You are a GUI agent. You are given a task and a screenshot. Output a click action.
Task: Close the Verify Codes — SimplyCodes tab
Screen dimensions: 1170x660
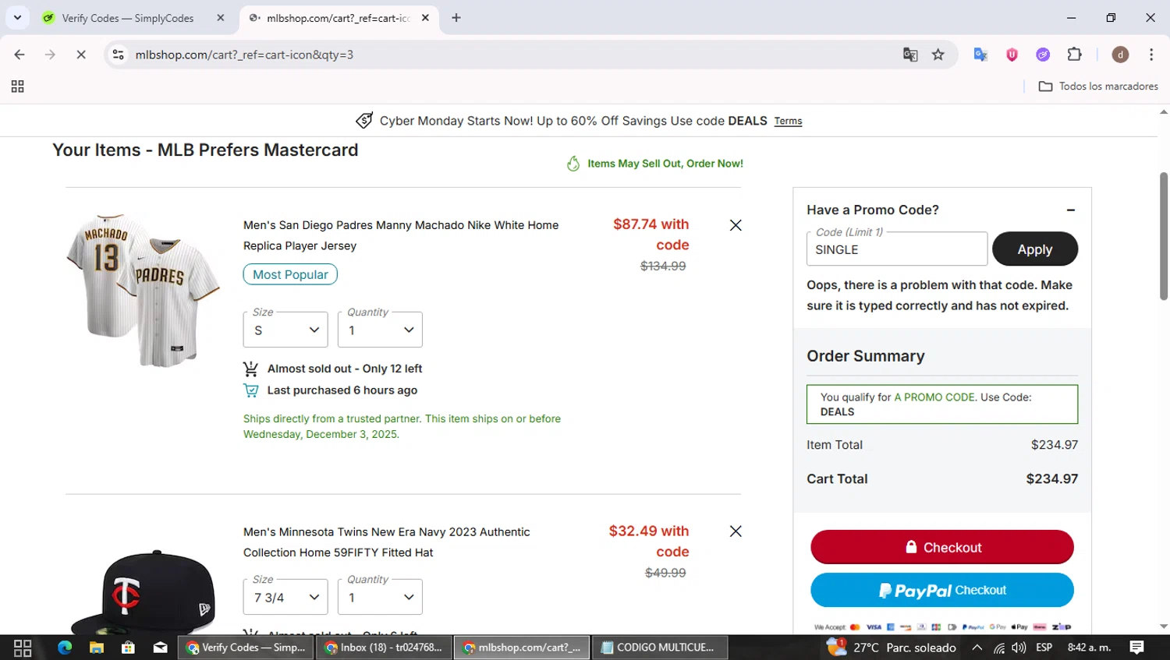click(221, 18)
